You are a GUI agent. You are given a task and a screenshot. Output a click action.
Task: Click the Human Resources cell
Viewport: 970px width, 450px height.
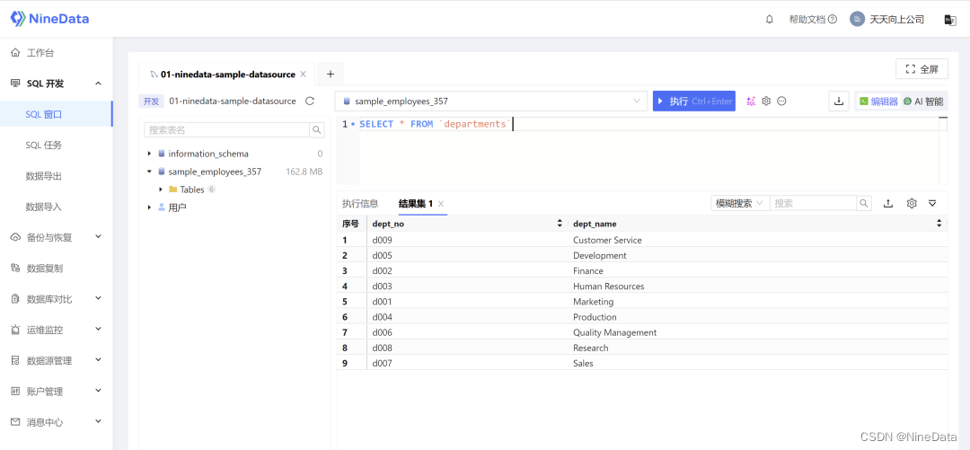coord(609,287)
